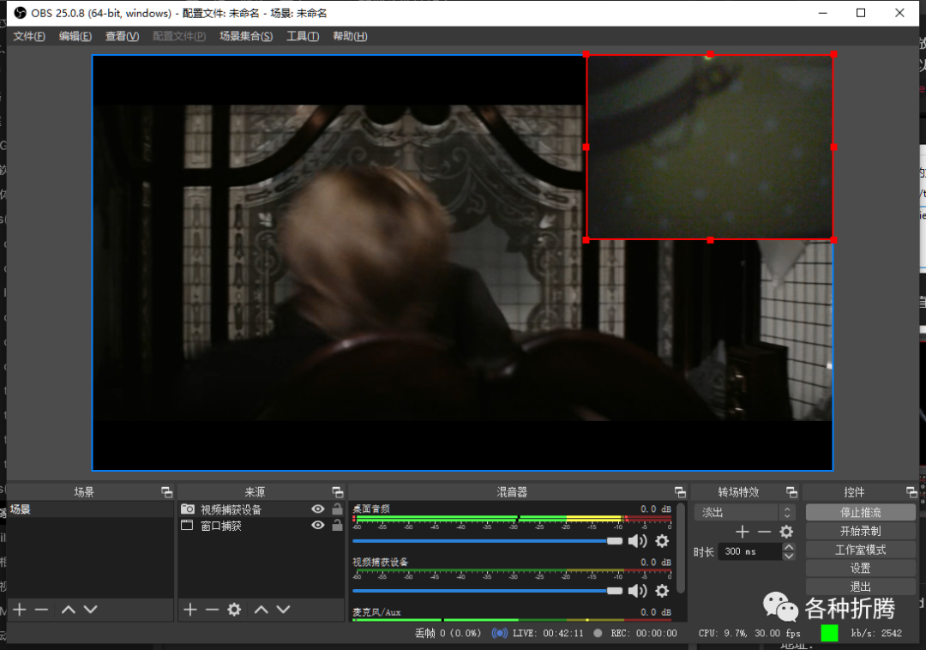This screenshot has width=926, height=650.
Task: Select the 场景 scene entry
Action: [x=90, y=509]
